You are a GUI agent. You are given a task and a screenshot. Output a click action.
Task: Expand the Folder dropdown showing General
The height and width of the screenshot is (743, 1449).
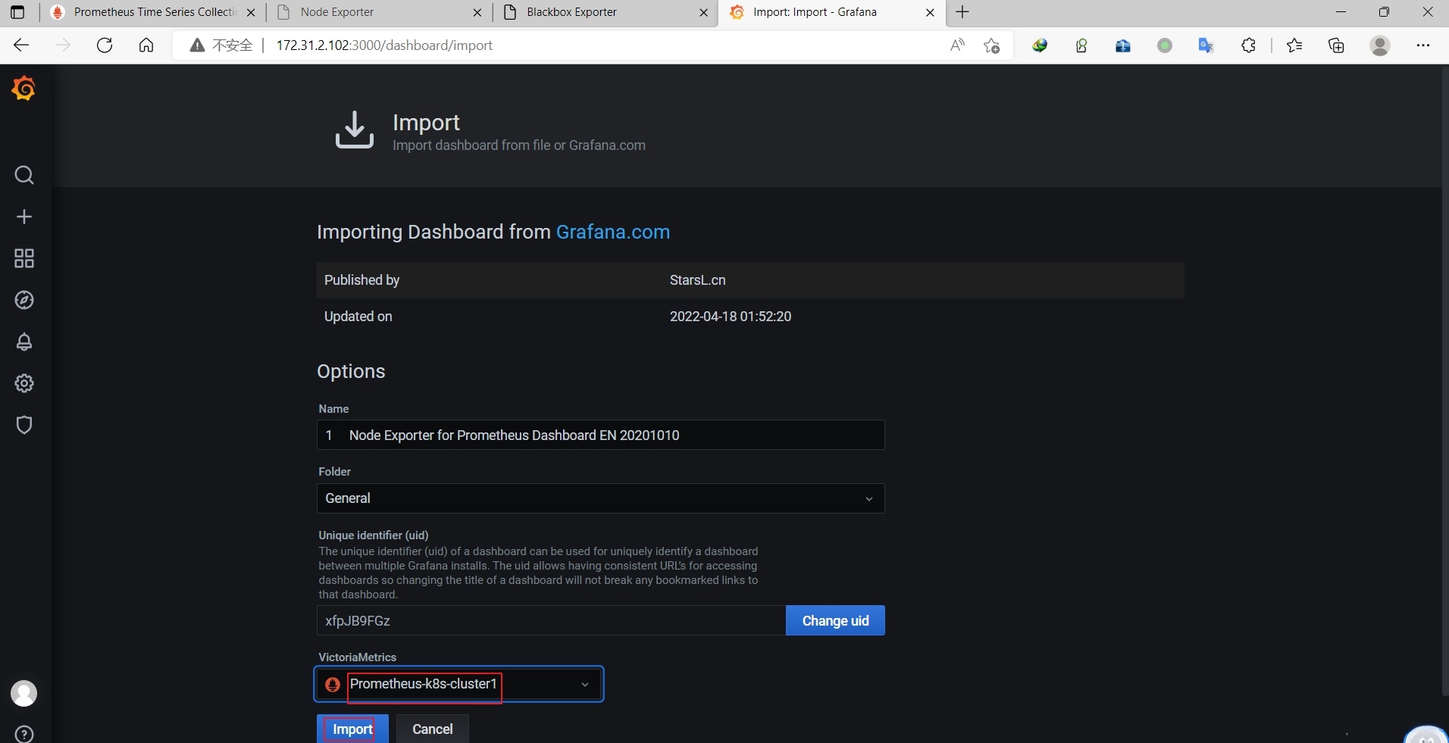click(x=600, y=498)
